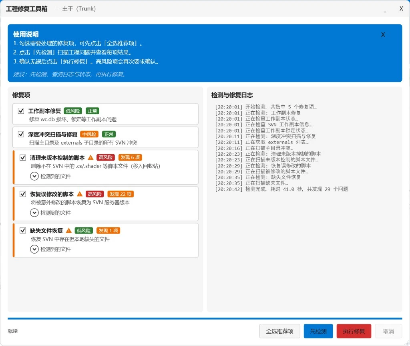Click warning icon beside 恢复误修改的脚本
Screen dimensions: 410x346
point(80,194)
